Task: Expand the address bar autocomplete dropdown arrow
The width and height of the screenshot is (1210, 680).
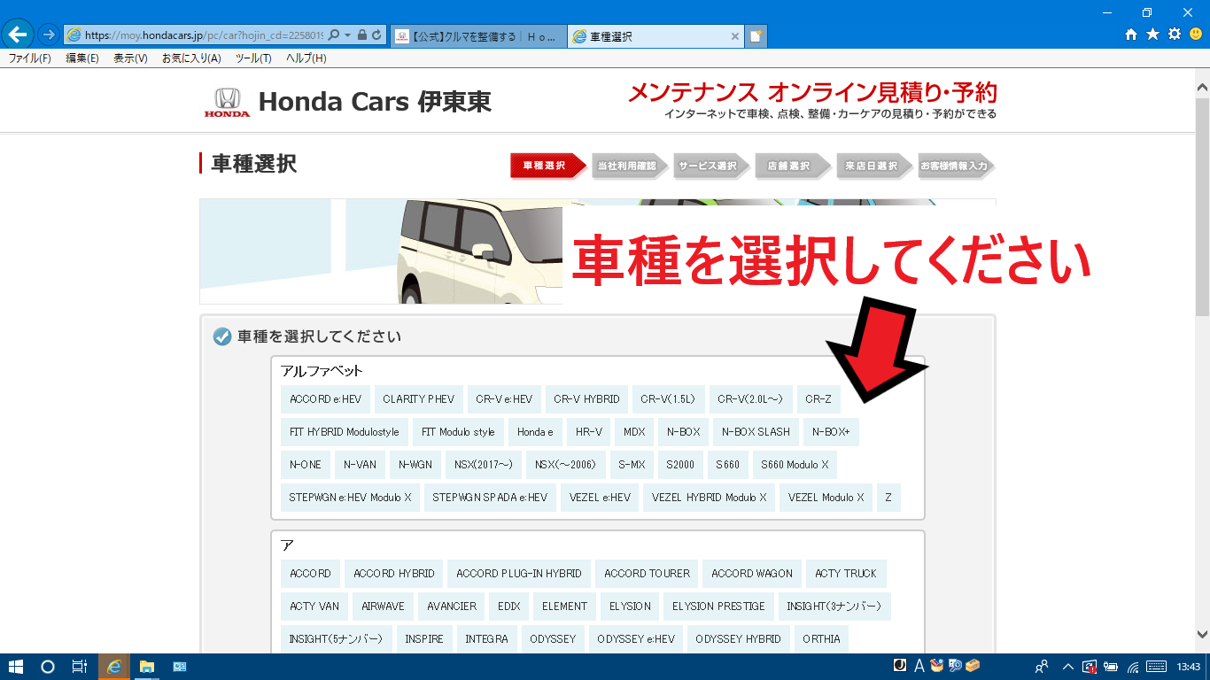Action: pyautogui.click(x=348, y=35)
